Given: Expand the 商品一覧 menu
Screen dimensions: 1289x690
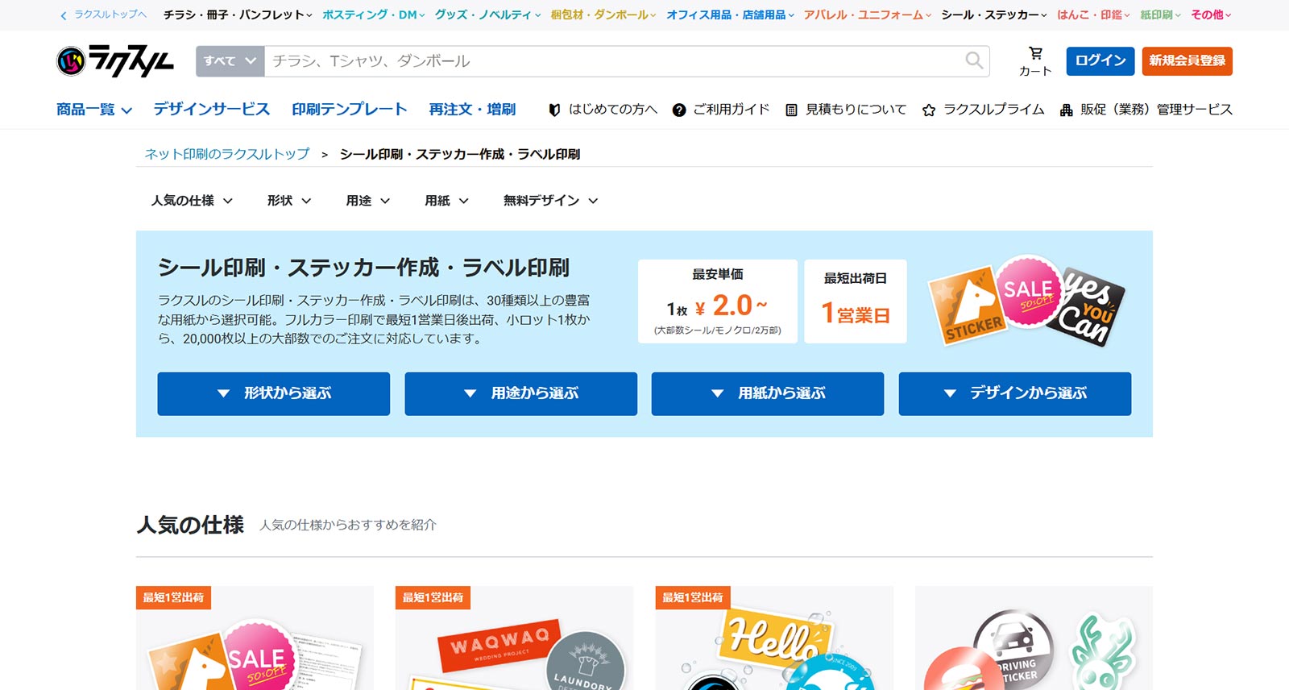Looking at the screenshot, I should [x=94, y=109].
